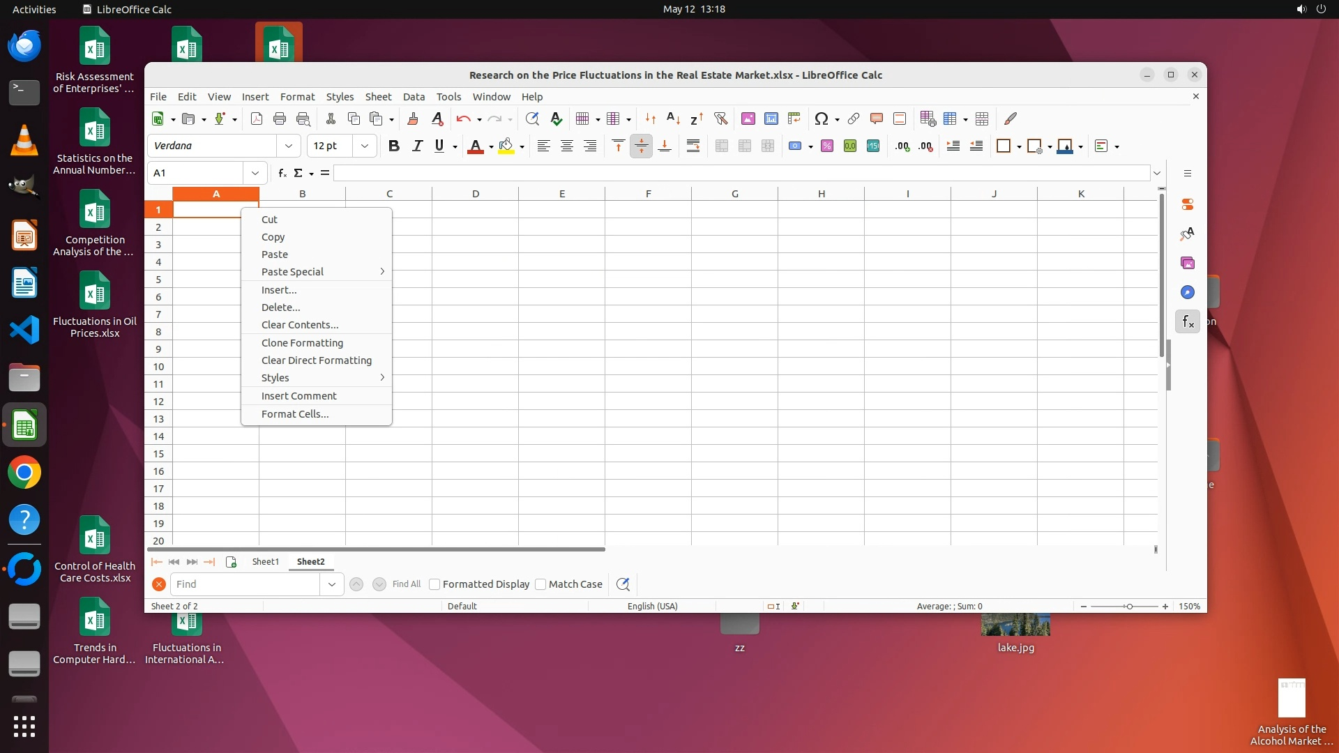1339x753 pixels.
Task: Open the Function Wizard icon
Action: (282, 173)
